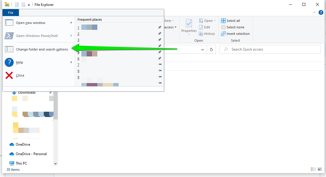Unpin frequent place 1 via pin icon

point(160,27)
